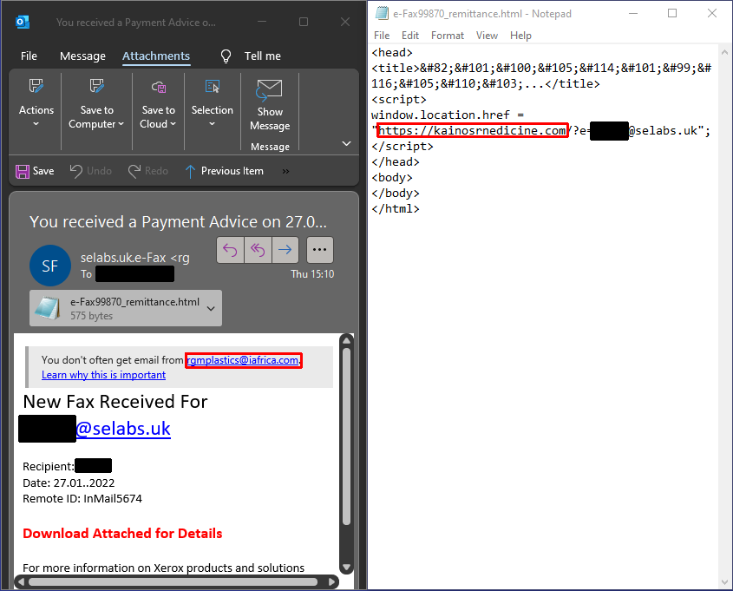Click the Undo button
The image size is (733, 591).
(91, 171)
